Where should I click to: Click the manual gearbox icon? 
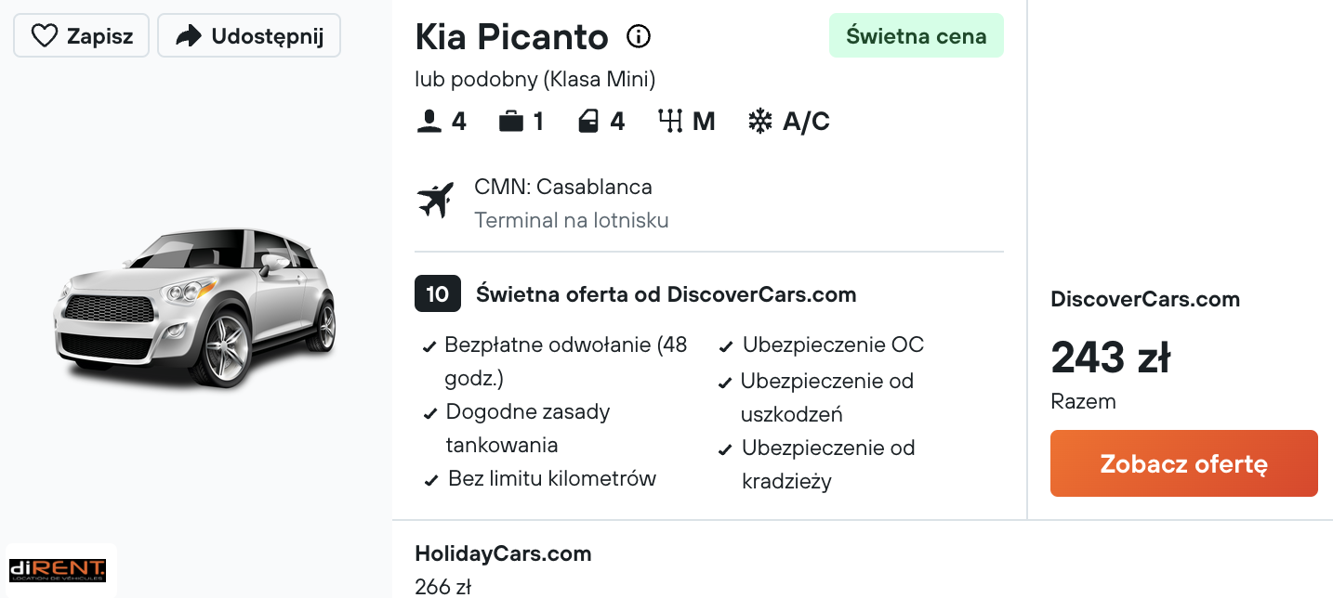coord(670,122)
